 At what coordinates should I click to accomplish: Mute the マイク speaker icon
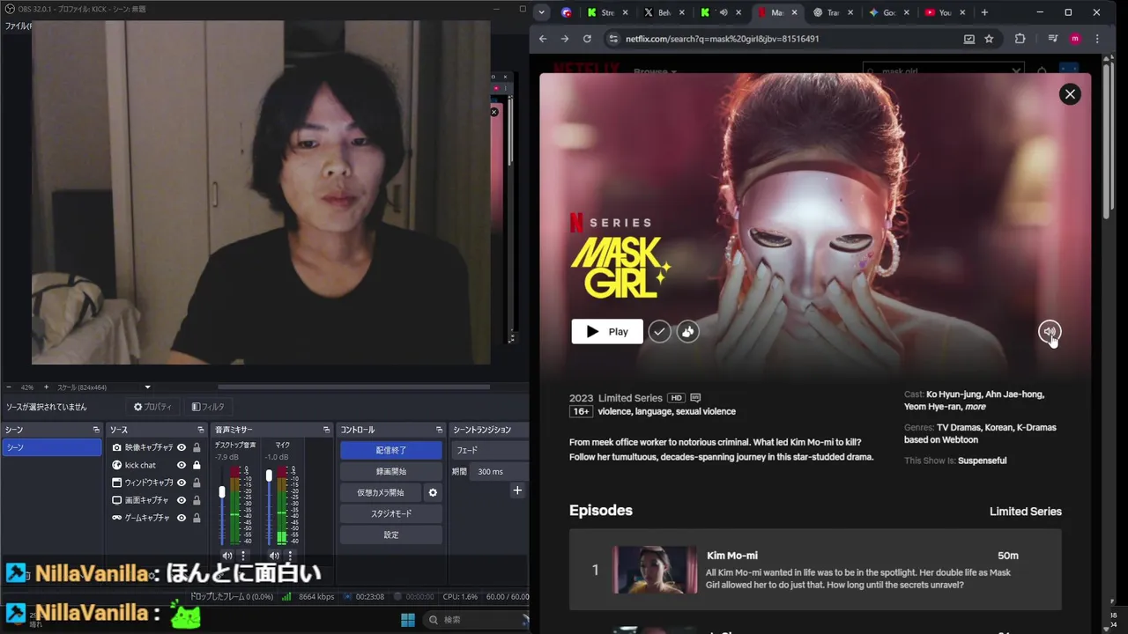(x=274, y=556)
